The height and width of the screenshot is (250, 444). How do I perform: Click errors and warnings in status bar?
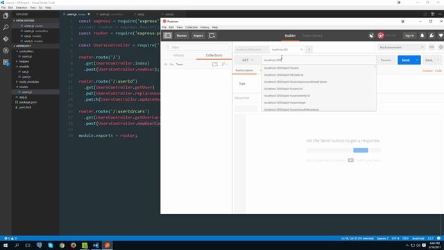[10, 238]
